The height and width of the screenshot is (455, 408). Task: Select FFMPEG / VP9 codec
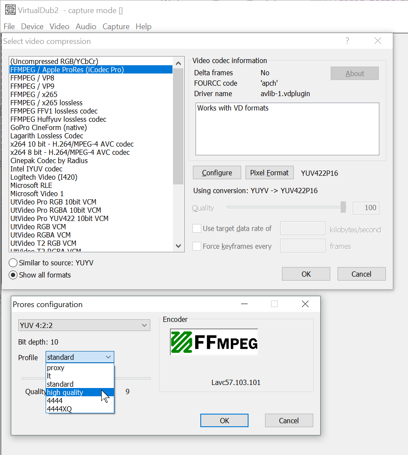(x=91, y=86)
